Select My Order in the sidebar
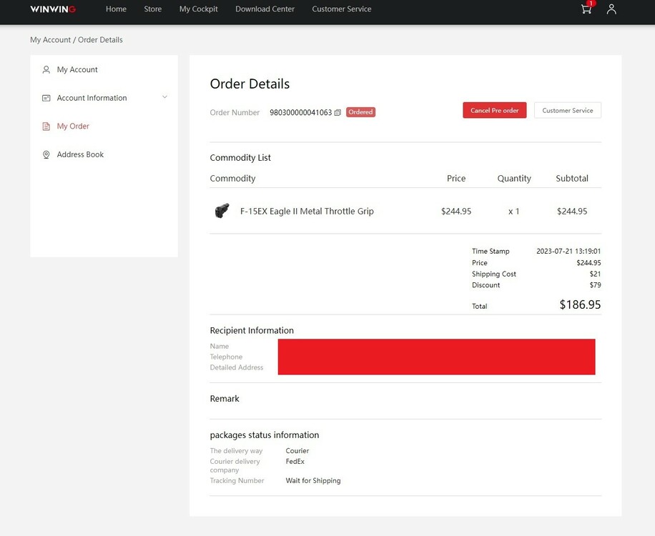Viewport: 655px width, 536px height. [73, 126]
